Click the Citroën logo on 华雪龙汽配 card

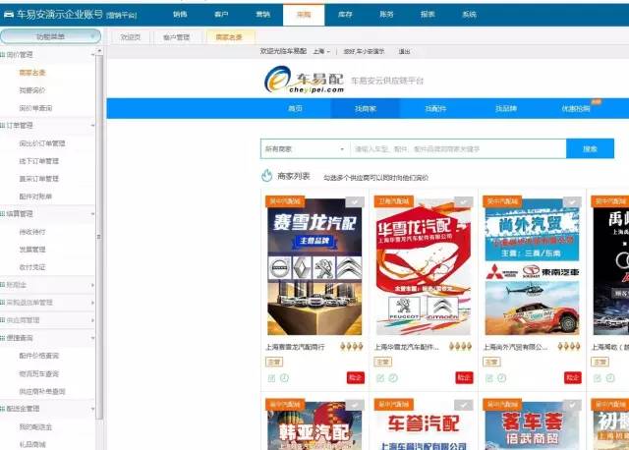pos(441,309)
